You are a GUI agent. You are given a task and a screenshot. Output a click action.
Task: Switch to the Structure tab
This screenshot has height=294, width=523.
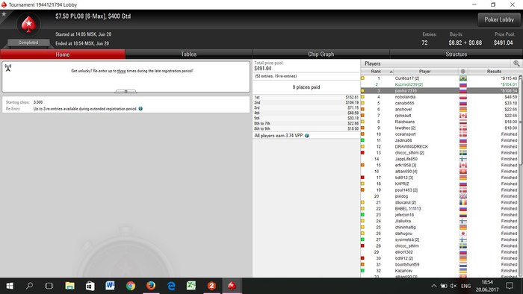456,54
